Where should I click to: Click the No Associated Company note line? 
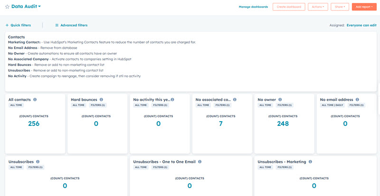click(x=69, y=59)
